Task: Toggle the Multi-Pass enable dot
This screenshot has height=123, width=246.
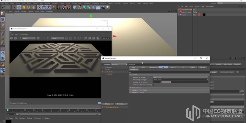Action: (x=102, y=72)
